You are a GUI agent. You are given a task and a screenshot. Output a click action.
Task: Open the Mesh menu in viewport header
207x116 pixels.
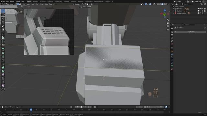(x=37, y=4)
